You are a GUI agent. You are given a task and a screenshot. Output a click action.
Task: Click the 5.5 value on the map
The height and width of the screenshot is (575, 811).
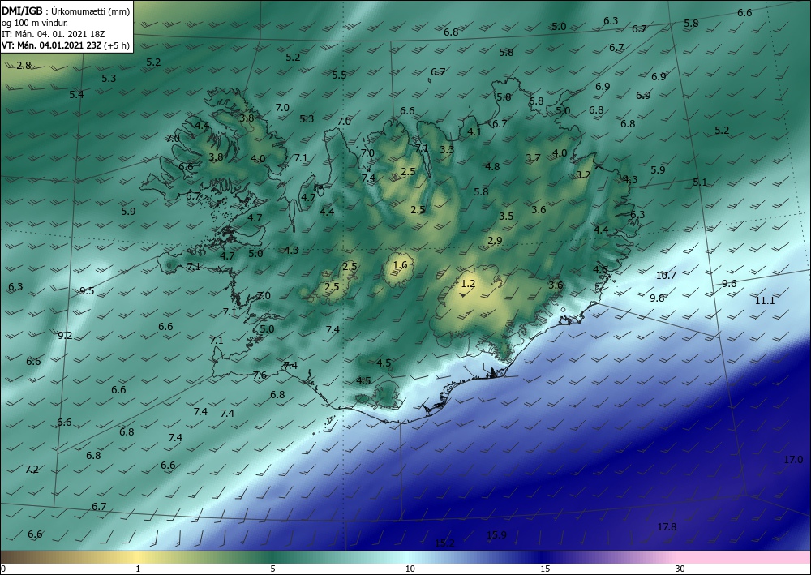click(x=339, y=75)
